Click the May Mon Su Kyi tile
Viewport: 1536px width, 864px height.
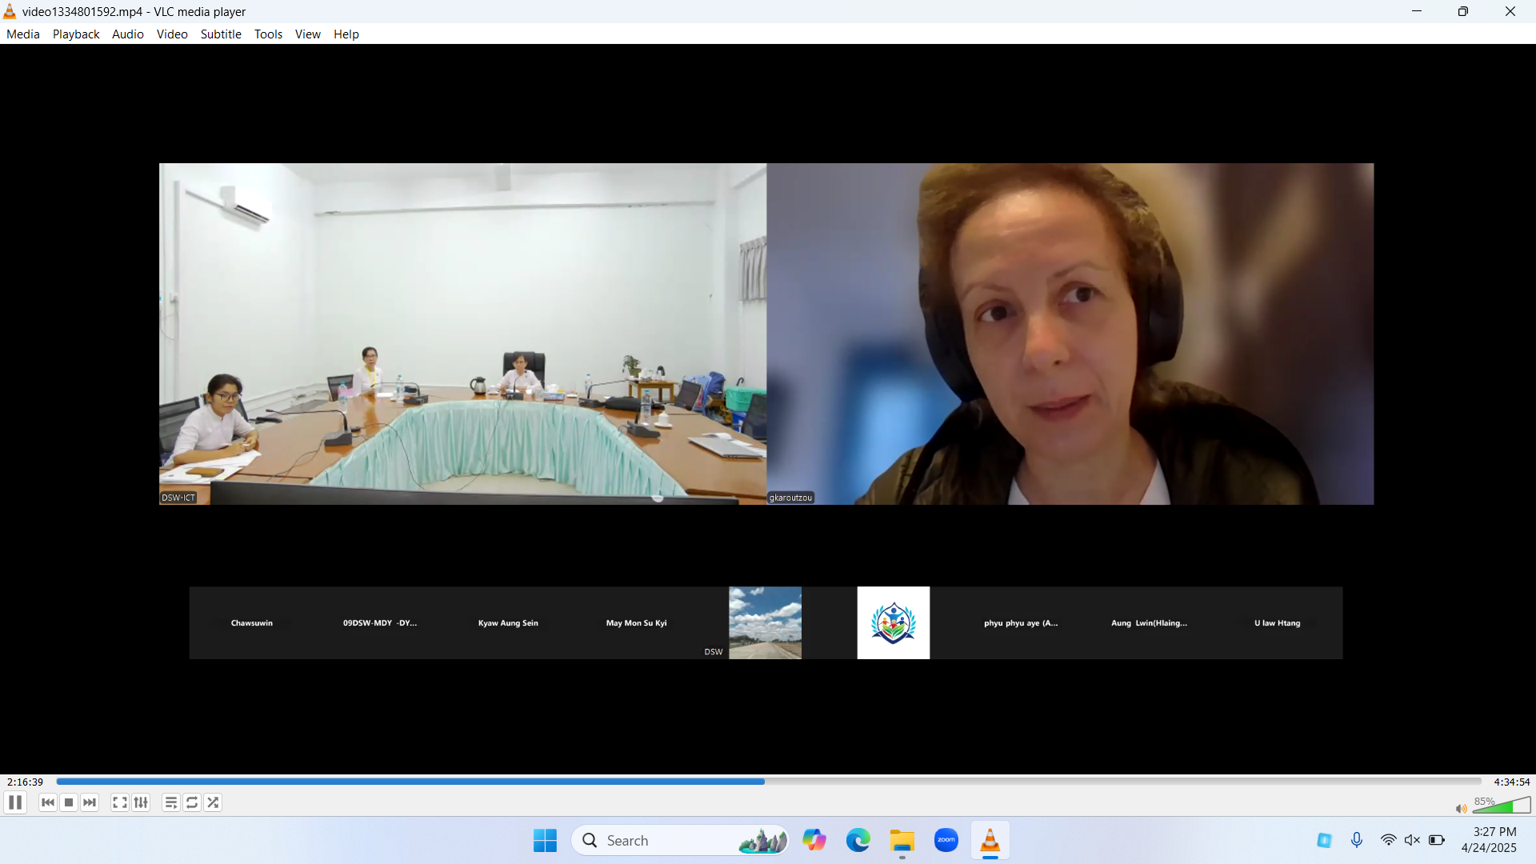click(x=636, y=622)
